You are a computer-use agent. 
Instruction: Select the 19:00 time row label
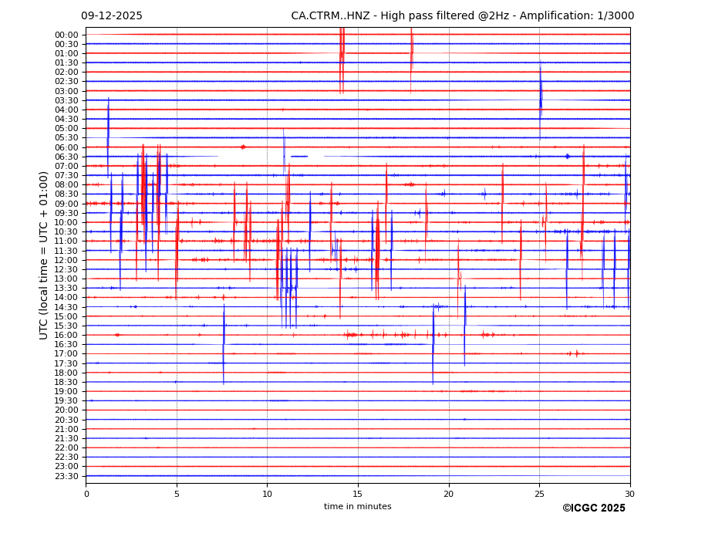(x=66, y=391)
